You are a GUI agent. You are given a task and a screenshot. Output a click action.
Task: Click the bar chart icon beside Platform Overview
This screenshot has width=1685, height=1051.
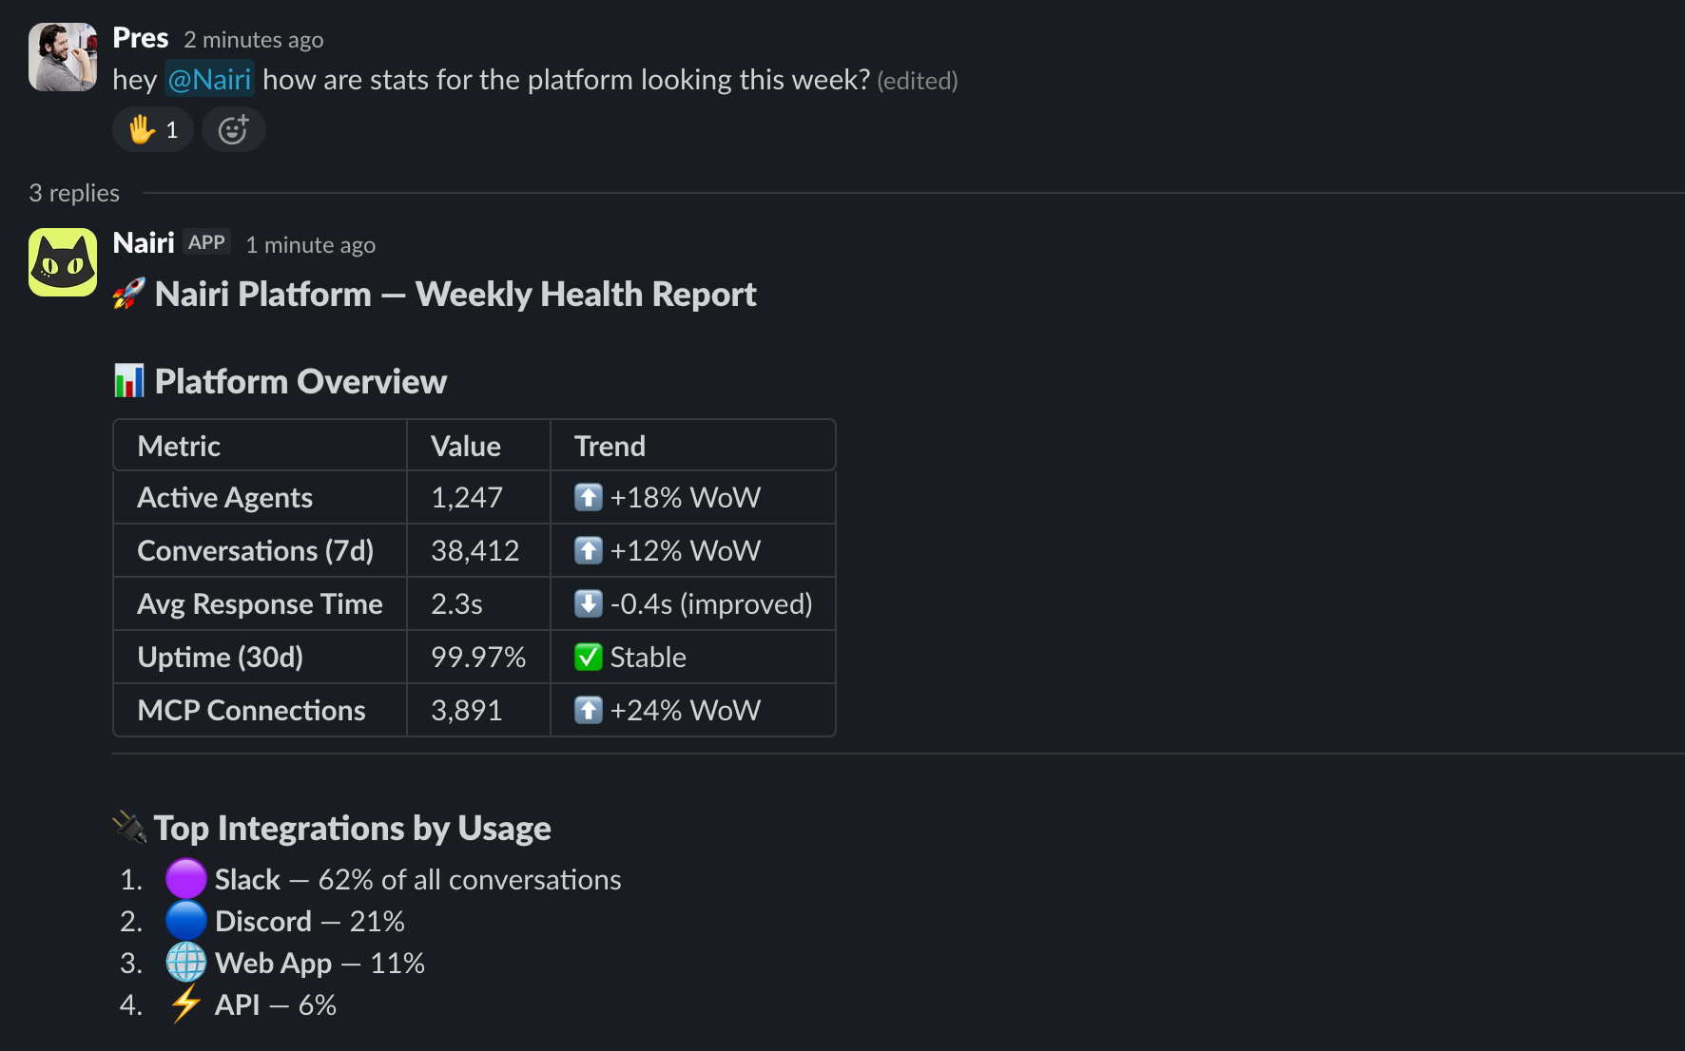coord(128,381)
